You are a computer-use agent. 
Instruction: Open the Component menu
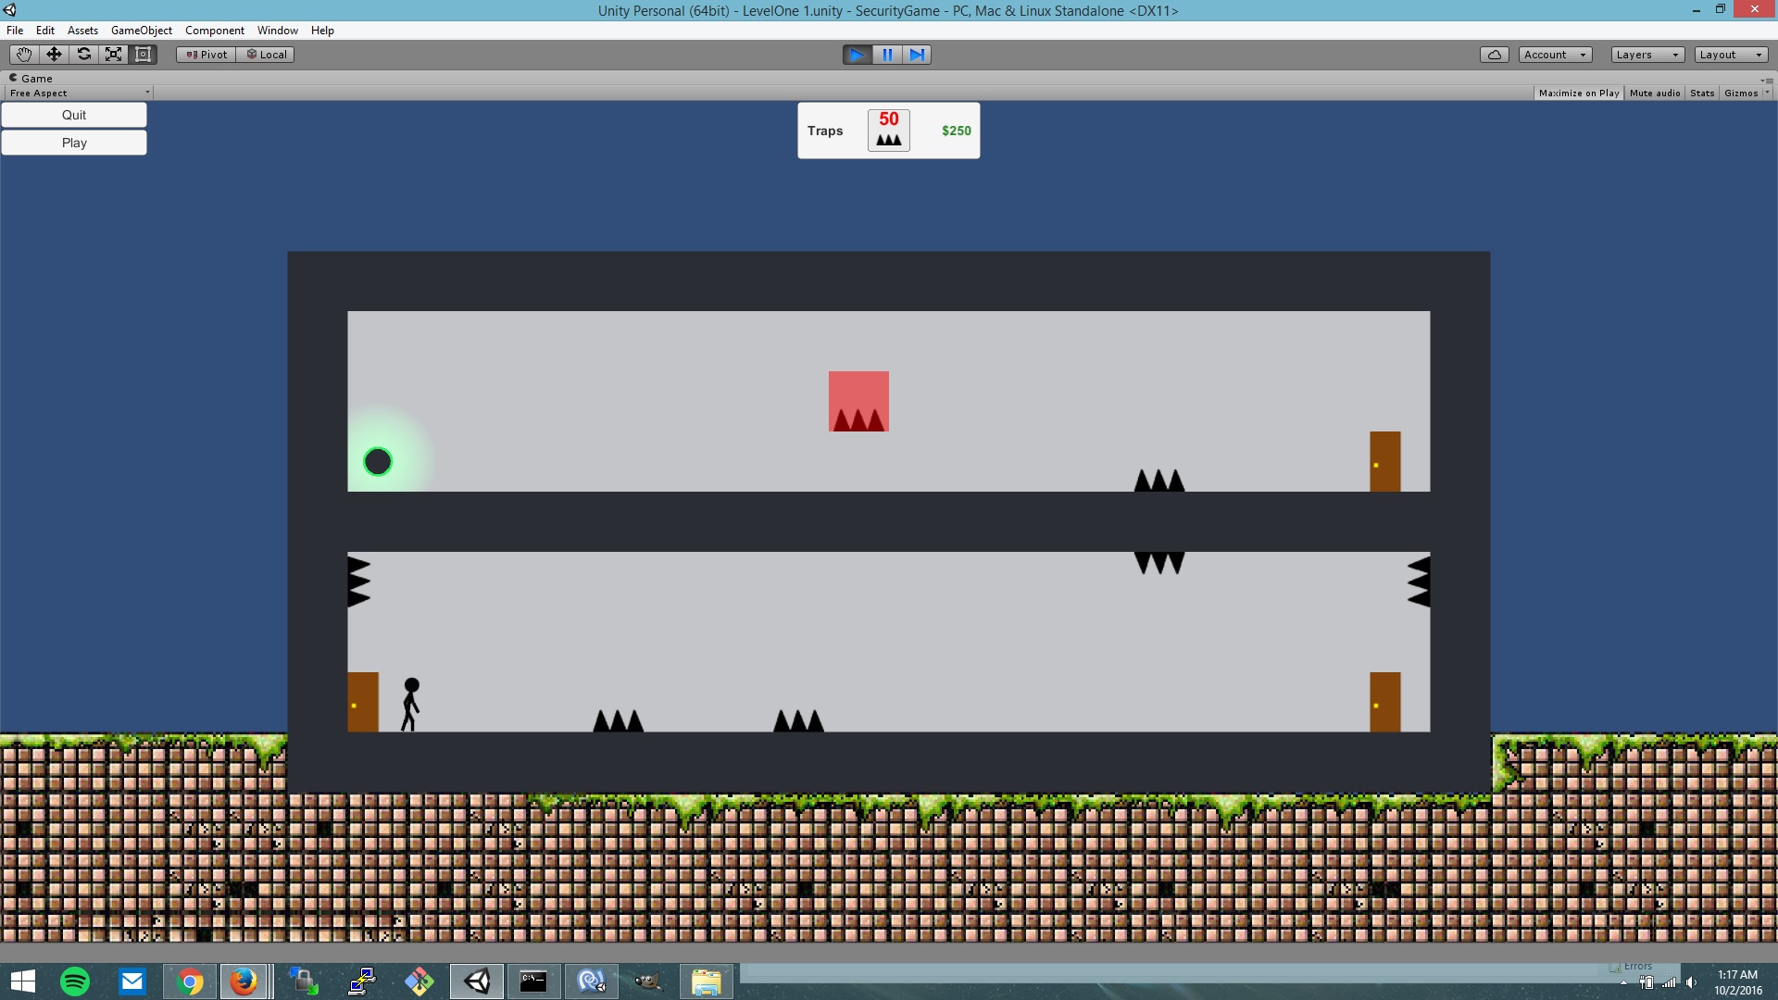pyautogui.click(x=214, y=31)
